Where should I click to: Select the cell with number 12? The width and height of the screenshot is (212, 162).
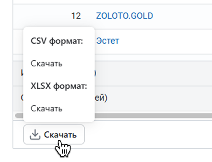point(76,16)
